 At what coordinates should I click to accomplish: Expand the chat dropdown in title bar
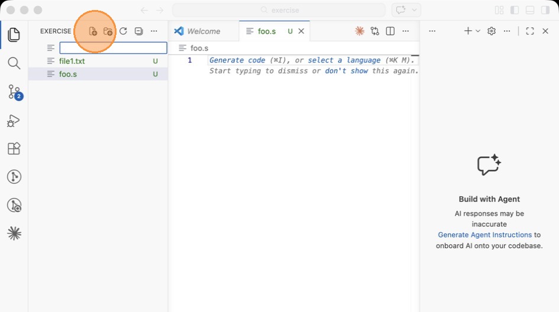415,10
